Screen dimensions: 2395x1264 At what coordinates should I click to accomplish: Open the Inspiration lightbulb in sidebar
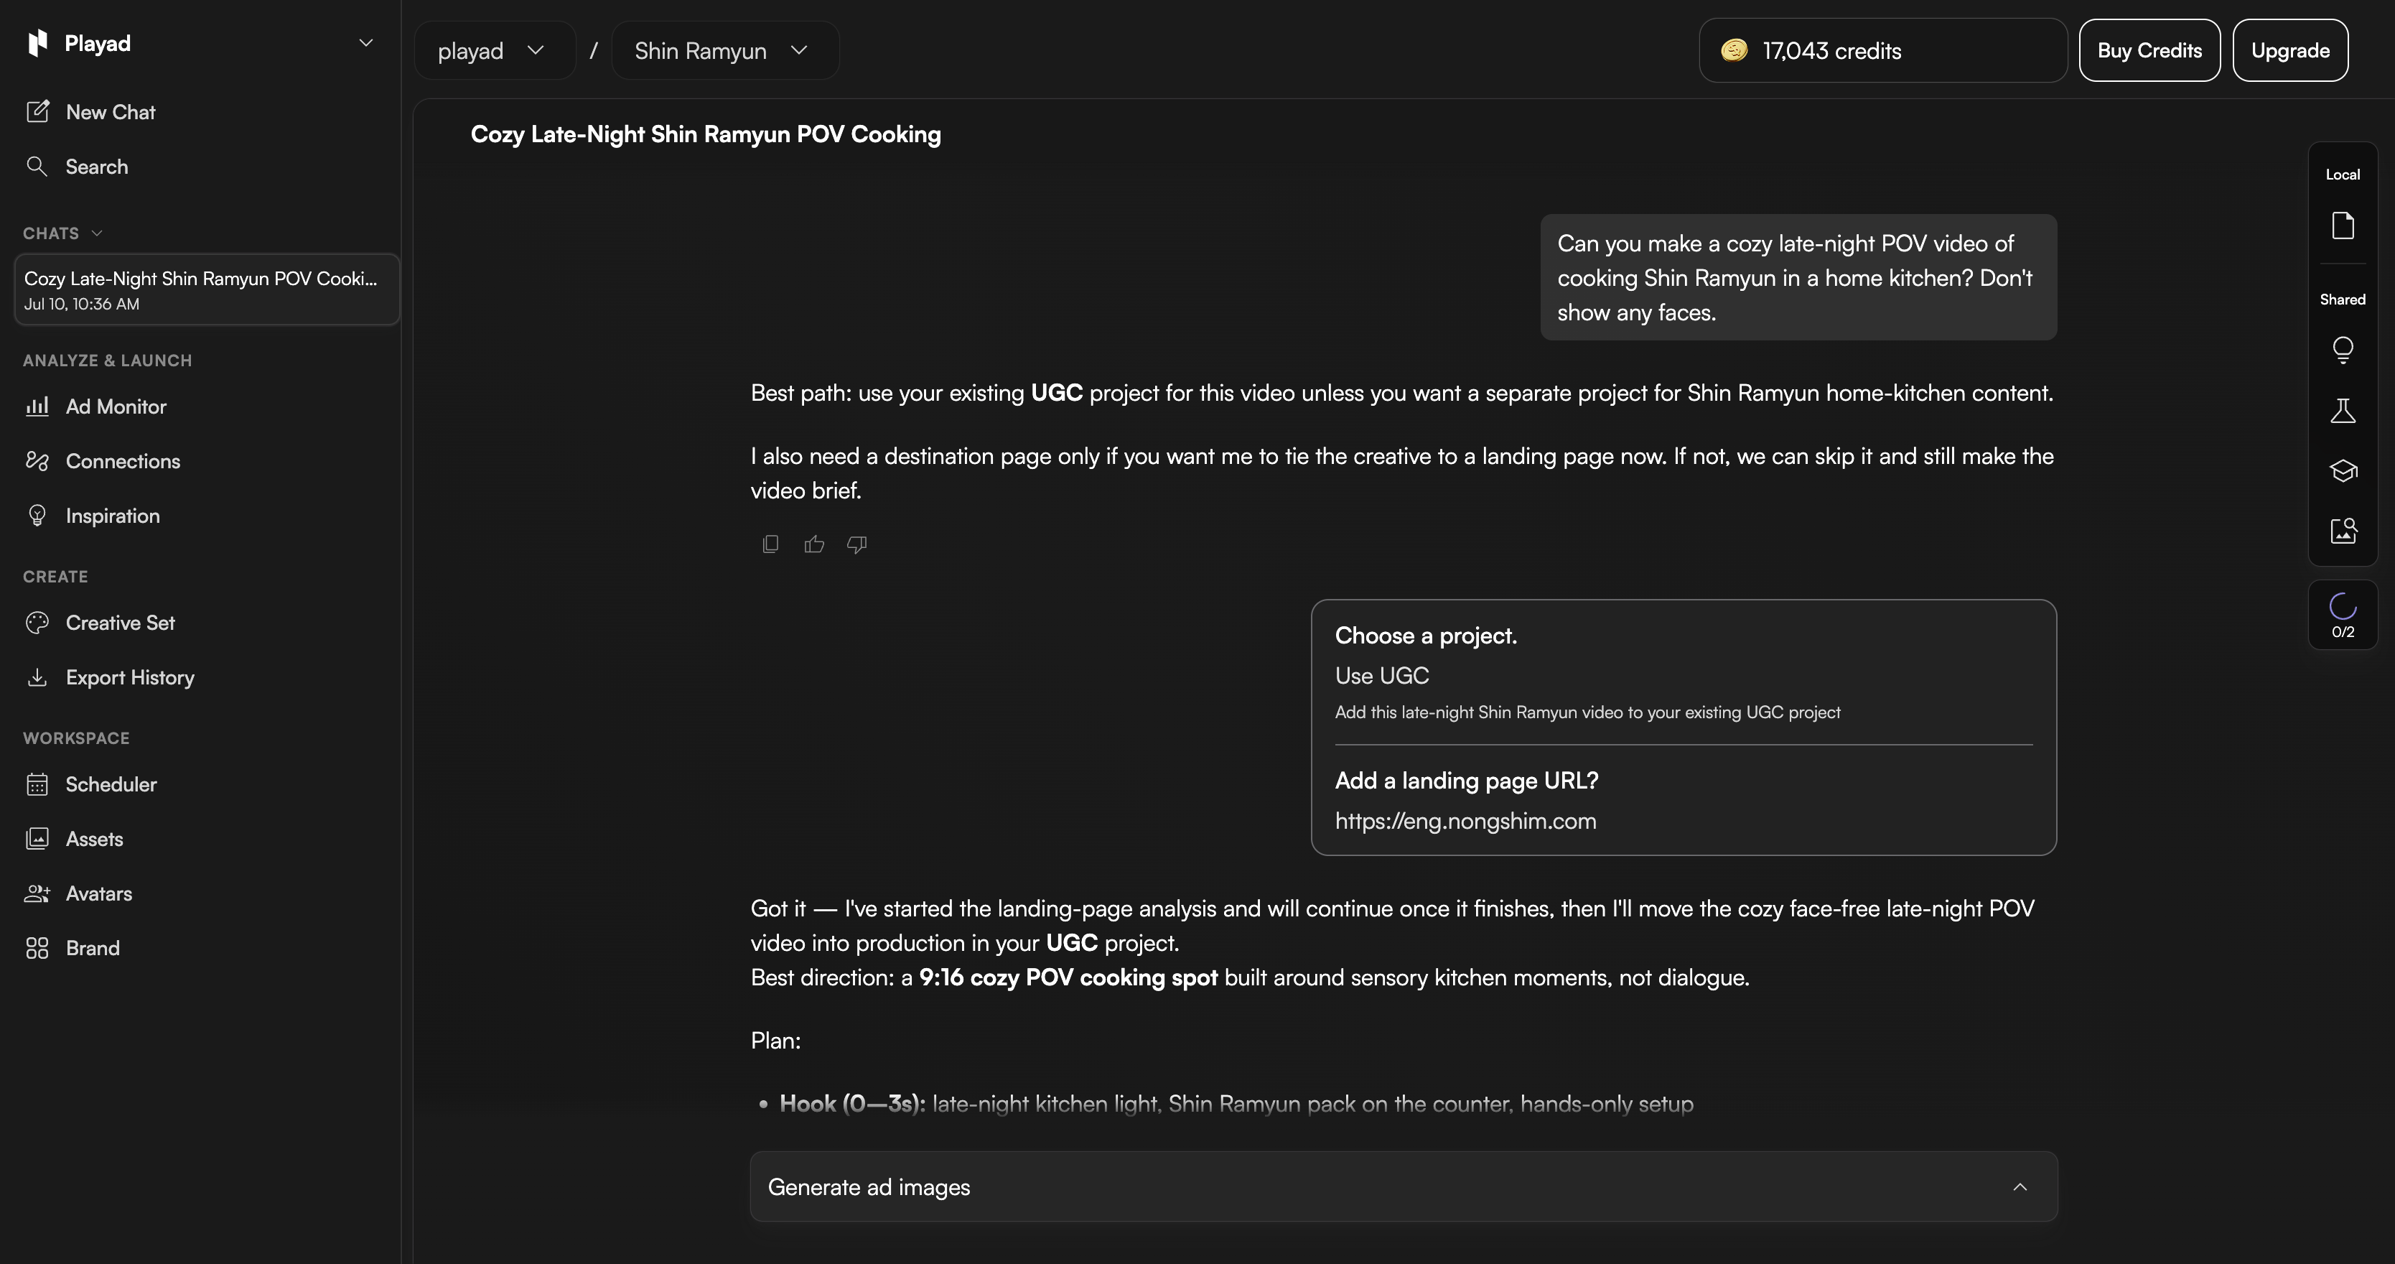point(37,515)
